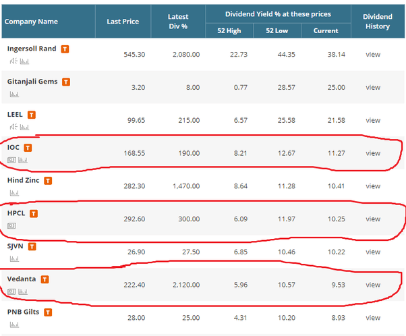Image resolution: width=406 pixels, height=336 pixels.
Task: Open the IOC company name link
Action: pos(13,147)
